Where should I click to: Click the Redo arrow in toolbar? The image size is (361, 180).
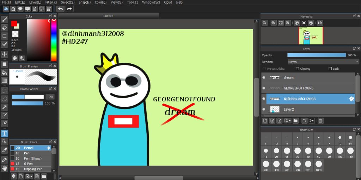click(x=69, y=9)
